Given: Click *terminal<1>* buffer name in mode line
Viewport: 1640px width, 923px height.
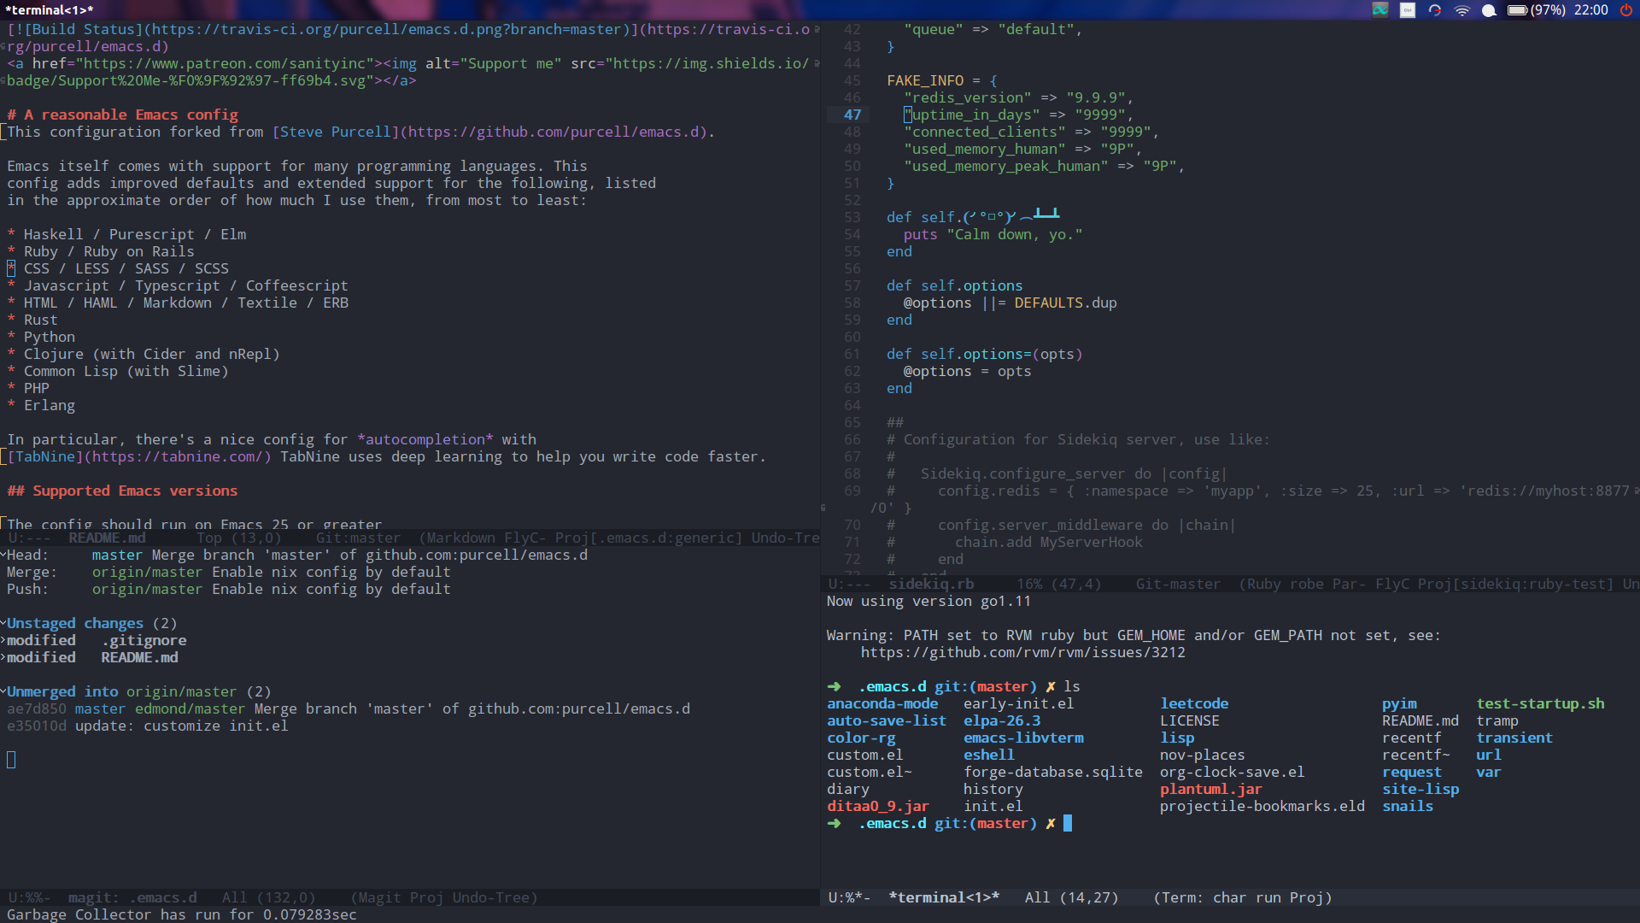Looking at the screenshot, I should pos(944,897).
